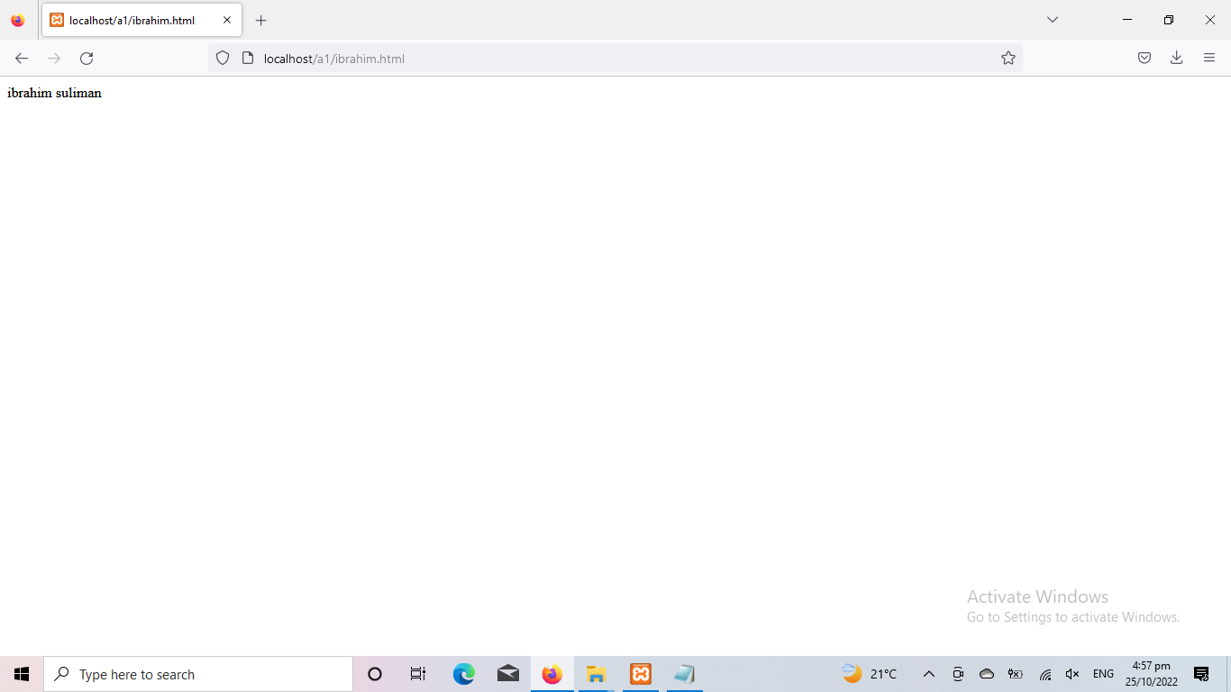Select the localhost/a1/ibrahim.html tab
The image size is (1231, 692).
coord(132,20)
